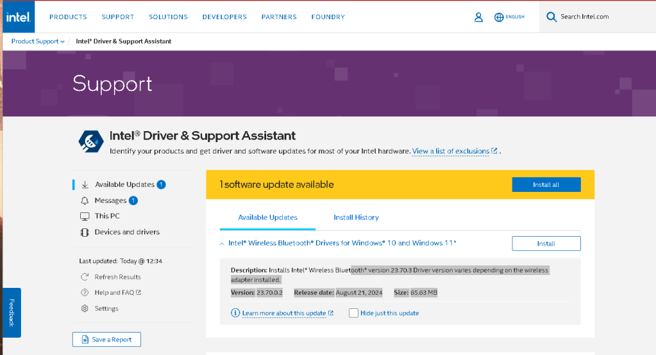Open the FOUNDRY menu

(x=328, y=17)
